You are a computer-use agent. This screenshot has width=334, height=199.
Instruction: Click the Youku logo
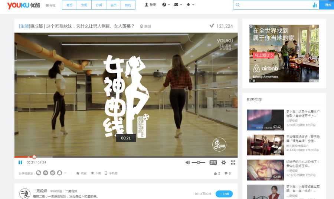tap(24, 5)
